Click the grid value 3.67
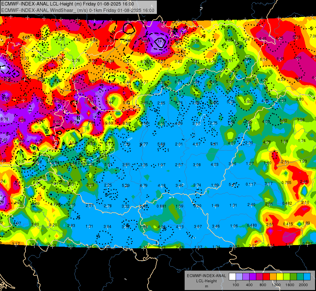The image size is (316, 291). [x=198, y=227]
